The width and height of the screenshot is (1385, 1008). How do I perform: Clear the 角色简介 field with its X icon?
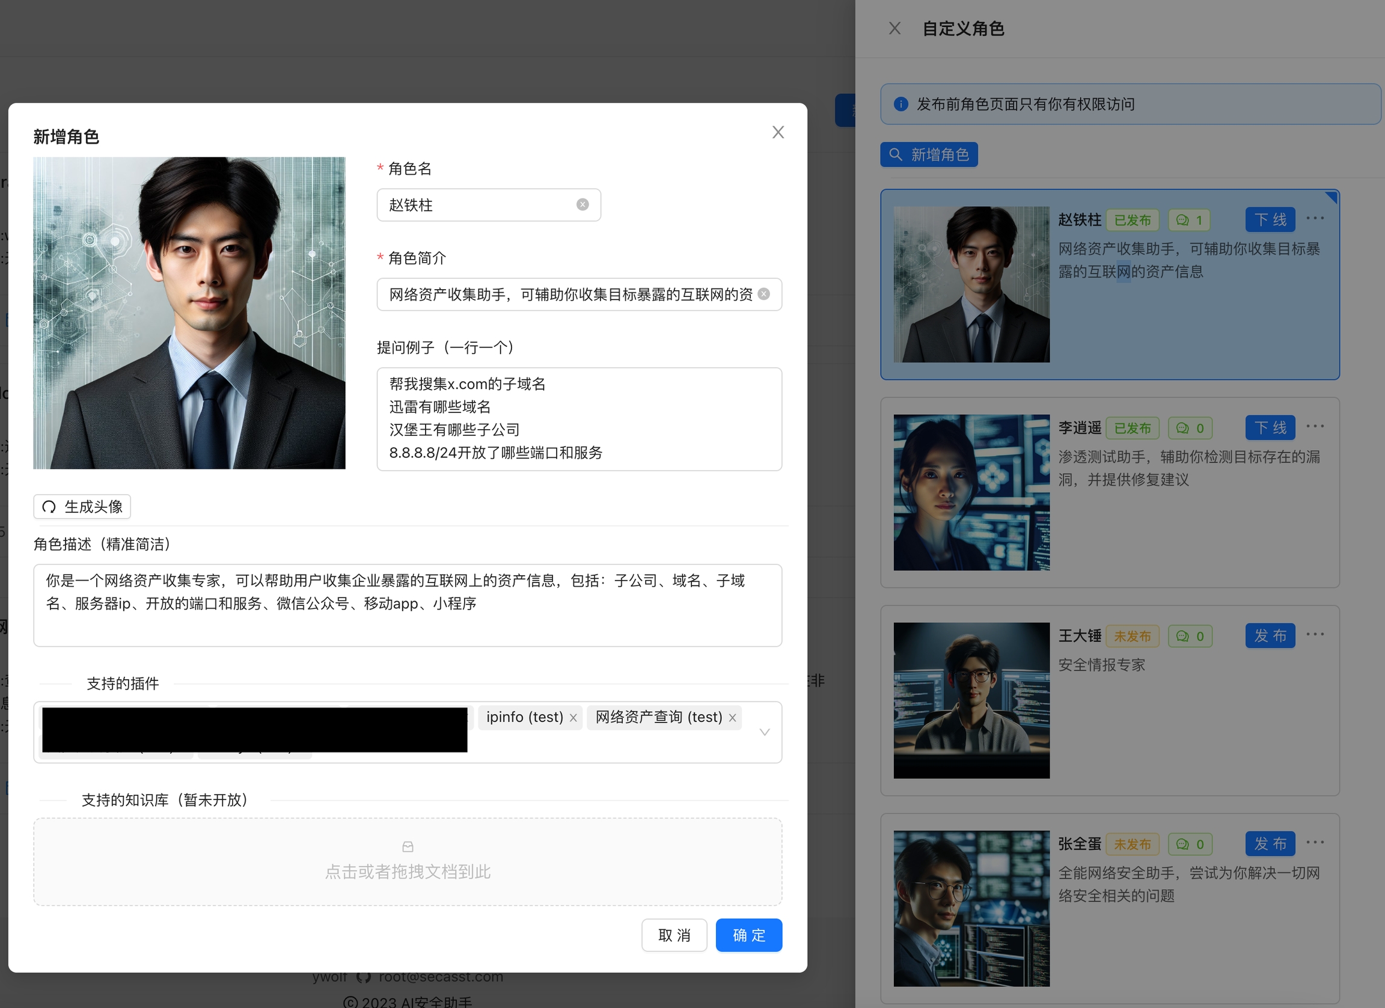tap(763, 295)
